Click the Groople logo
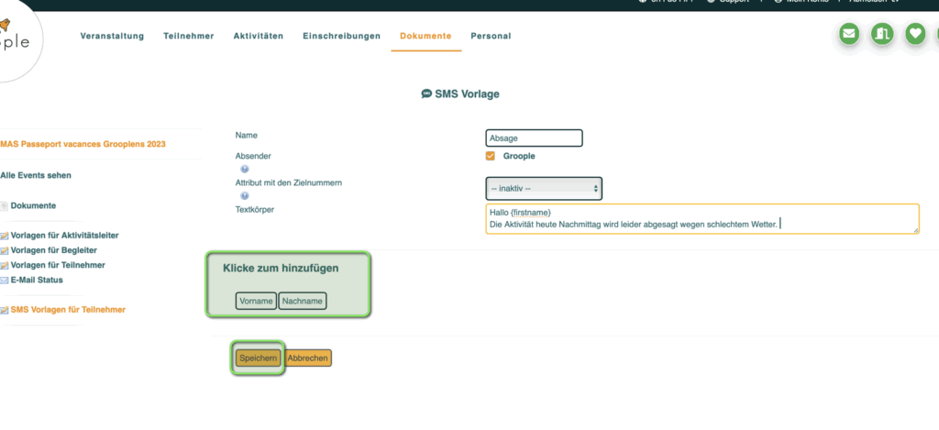The image size is (939, 430). 18,41
